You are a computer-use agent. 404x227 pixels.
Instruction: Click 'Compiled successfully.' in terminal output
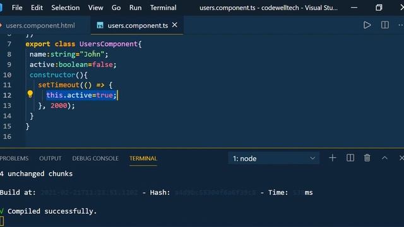pyautogui.click(x=52, y=211)
